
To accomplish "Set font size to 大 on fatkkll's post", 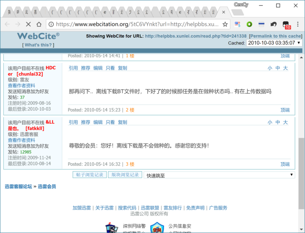I will pyautogui.click(x=285, y=122).
